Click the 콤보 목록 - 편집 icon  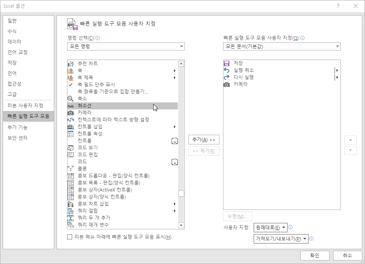point(71,183)
